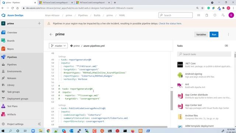Viewport: 236px width, 133px height.
Task: Click kiran-rktracer breadcrumb
Action: (52, 16)
